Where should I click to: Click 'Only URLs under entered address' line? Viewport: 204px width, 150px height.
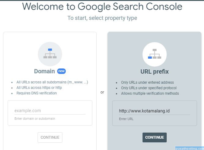tap(147, 82)
